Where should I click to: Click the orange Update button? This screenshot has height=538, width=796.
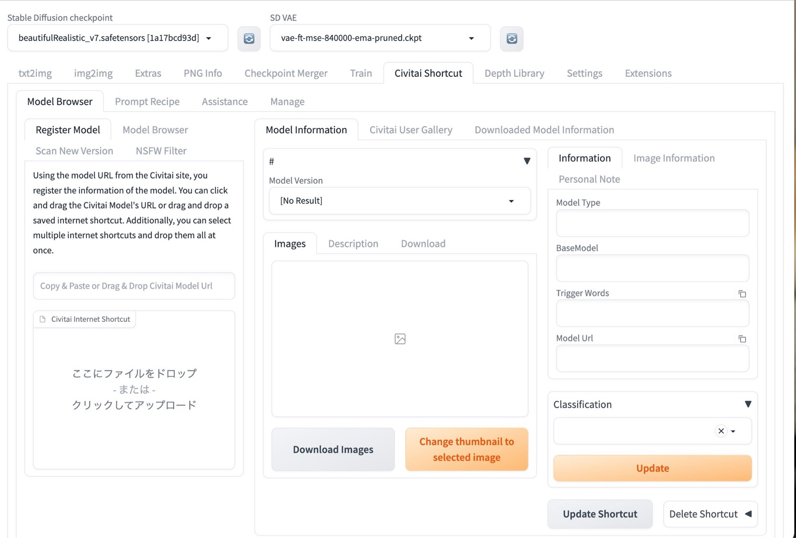[x=652, y=468]
